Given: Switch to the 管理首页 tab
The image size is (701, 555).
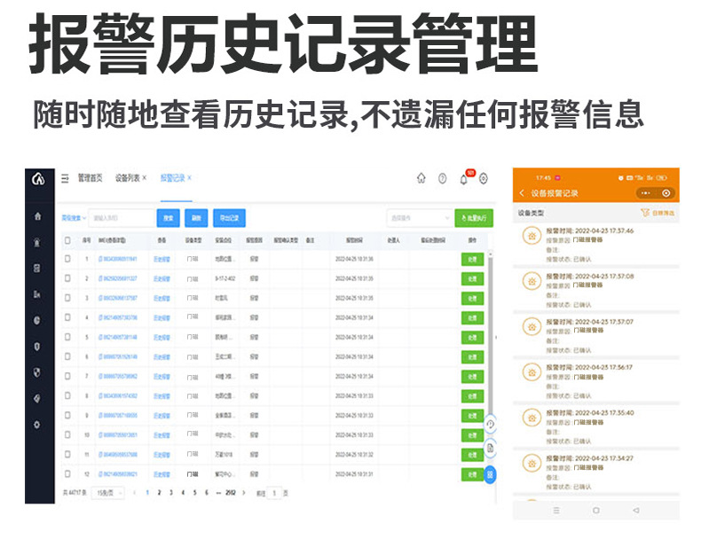Looking at the screenshot, I should pos(90,178).
